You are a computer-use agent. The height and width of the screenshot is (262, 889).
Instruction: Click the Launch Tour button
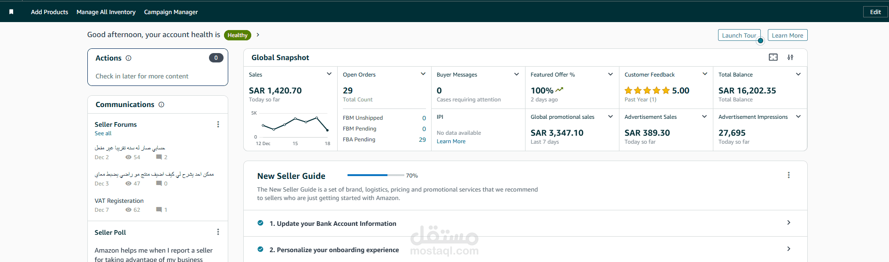pos(739,35)
